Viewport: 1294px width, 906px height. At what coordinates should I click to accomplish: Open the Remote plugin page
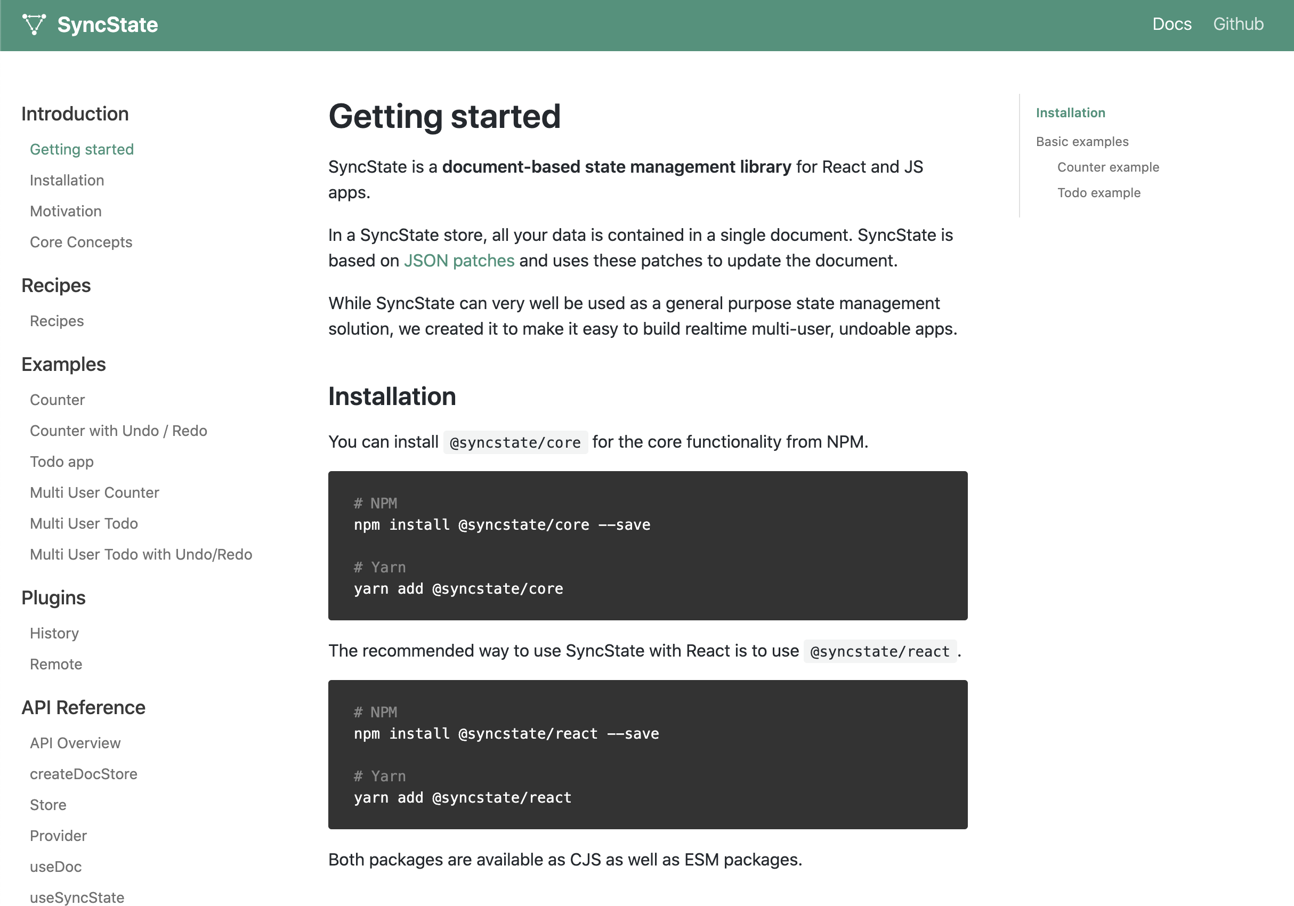tap(56, 664)
